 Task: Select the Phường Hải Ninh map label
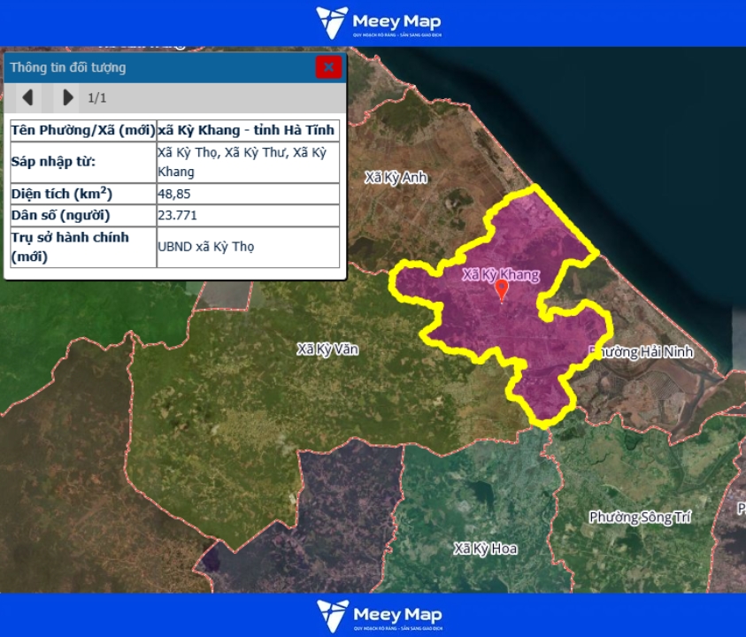tap(642, 352)
